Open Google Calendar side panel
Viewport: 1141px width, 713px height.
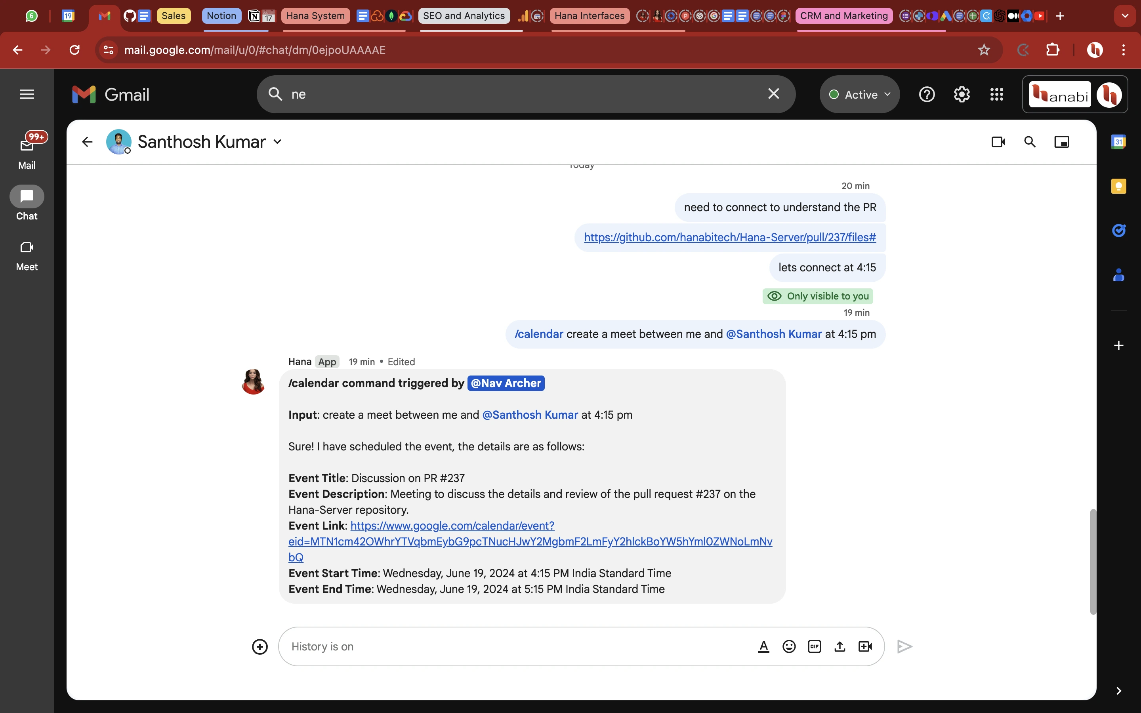1118,142
